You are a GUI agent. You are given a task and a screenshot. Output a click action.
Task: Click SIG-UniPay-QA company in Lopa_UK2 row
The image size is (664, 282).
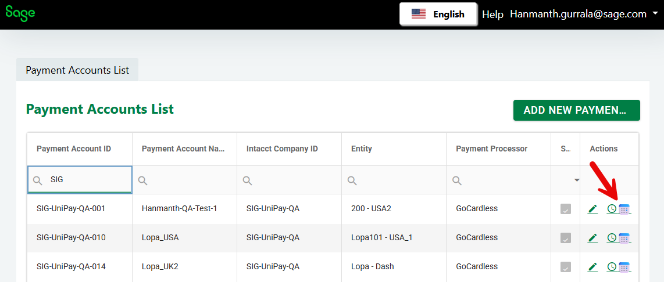(x=273, y=266)
